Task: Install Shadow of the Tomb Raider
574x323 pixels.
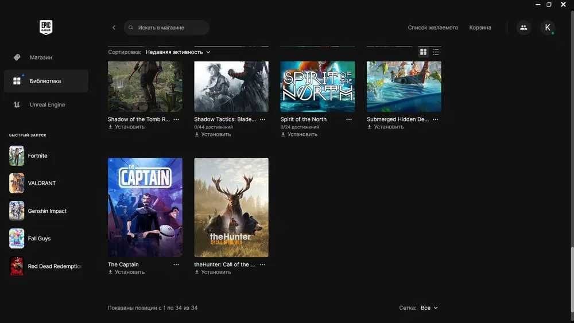Action: (126, 127)
